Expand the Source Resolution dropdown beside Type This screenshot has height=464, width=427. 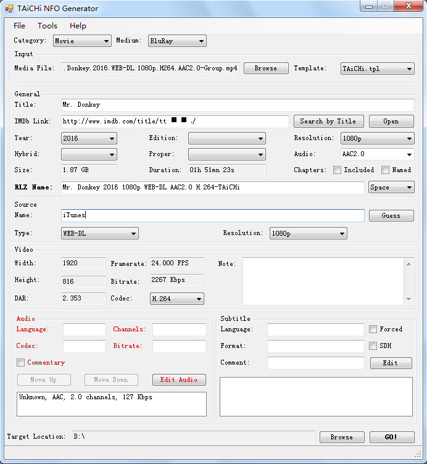click(x=308, y=233)
